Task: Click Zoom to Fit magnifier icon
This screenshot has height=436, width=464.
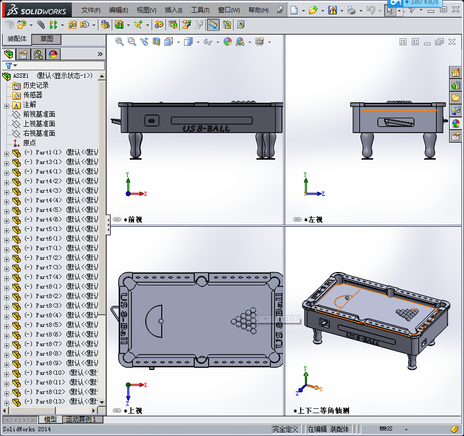Action: pos(120,42)
